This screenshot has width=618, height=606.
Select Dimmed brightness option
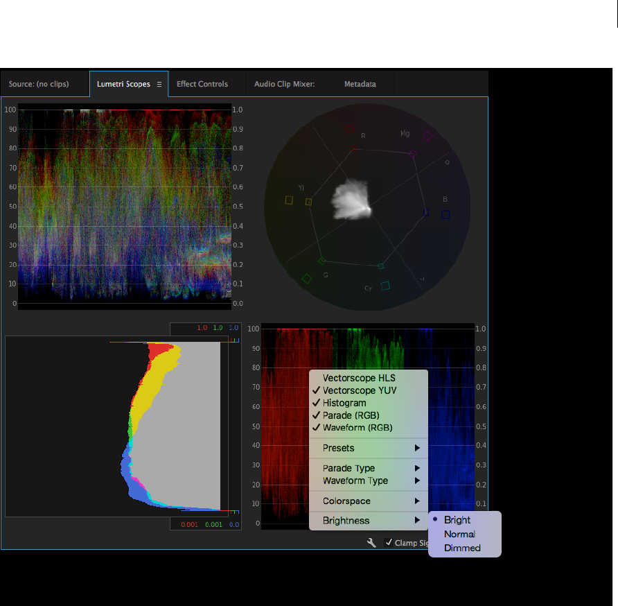click(x=465, y=548)
